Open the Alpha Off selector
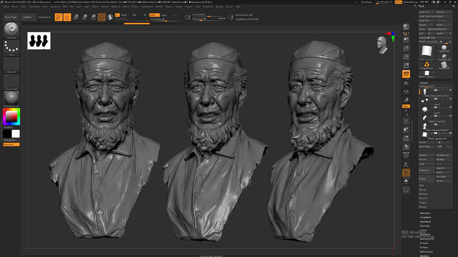458x257 pixels. coord(11,65)
